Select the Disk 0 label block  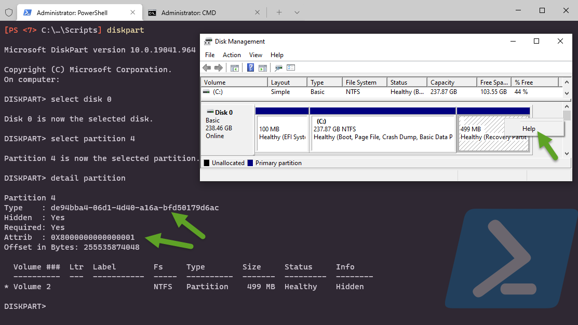[228, 129]
